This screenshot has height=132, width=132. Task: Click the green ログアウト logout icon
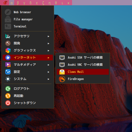(8, 89)
